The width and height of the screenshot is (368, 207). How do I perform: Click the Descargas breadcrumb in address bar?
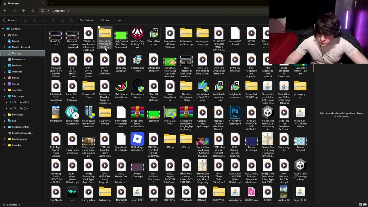[58, 11]
